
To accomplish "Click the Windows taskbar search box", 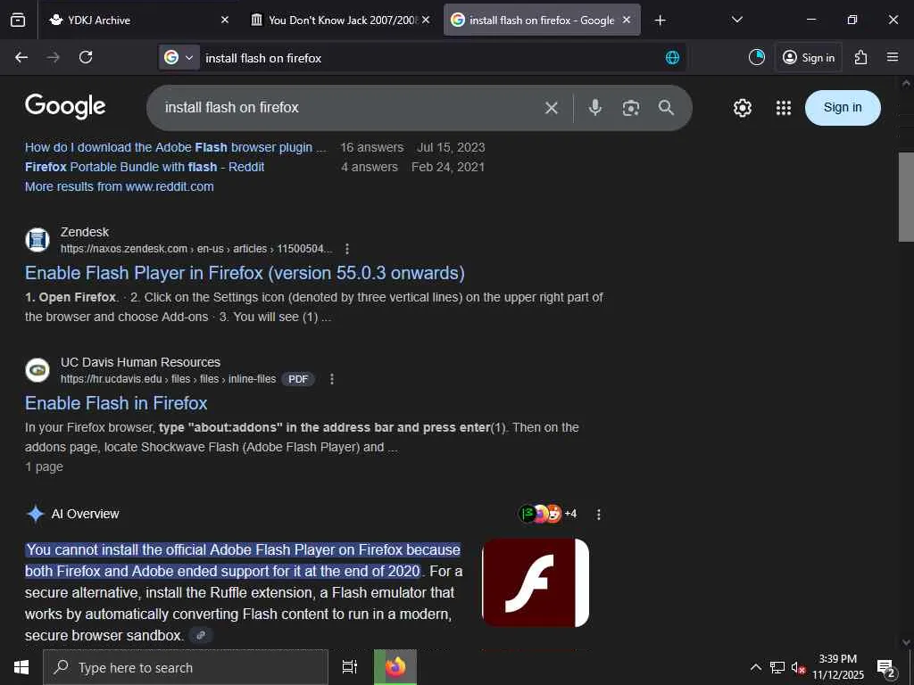I will pos(186,667).
